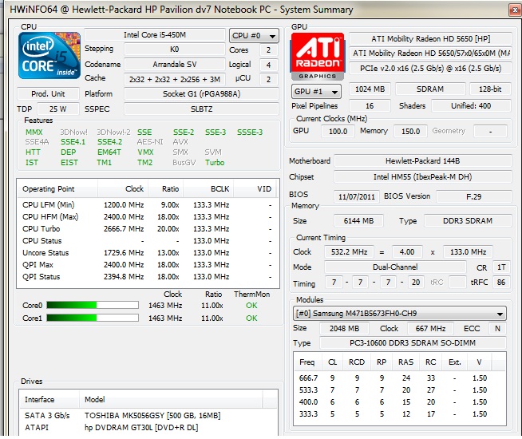Click the Core0 load bar
The width and height of the screenshot is (522, 439).
[x=93, y=305]
